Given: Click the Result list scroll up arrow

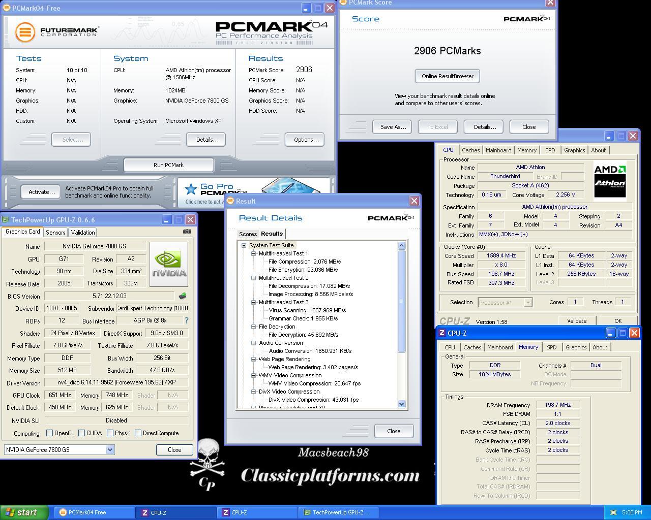Looking at the screenshot, I should 401,246.
